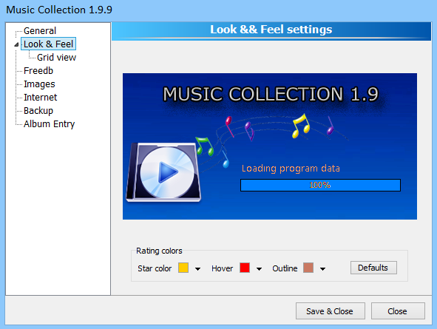Viewport: 437px width, 329px height.
Task: Click the yellow double music note
Action: pos(301,126)
